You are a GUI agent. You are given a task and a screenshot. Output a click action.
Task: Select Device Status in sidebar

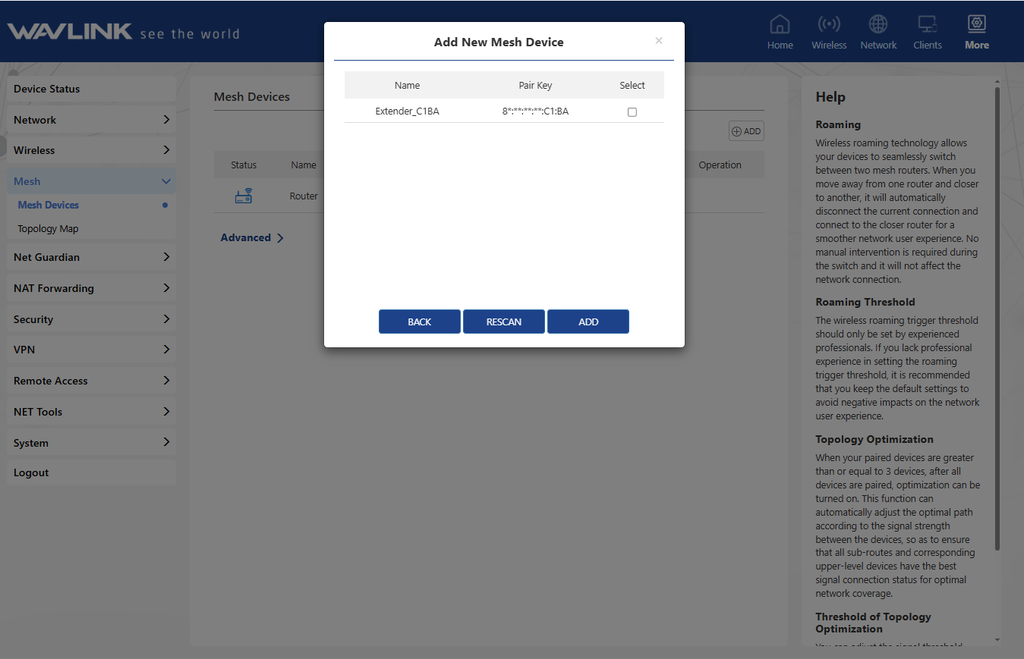[x=47, y=89]
